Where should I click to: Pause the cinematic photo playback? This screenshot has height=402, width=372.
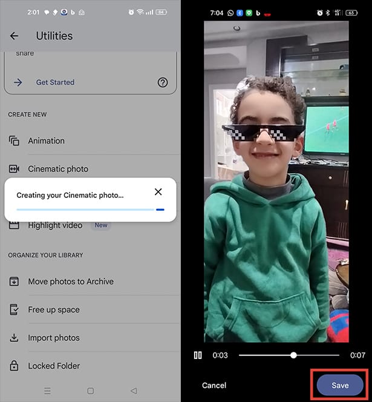(198, 355)
